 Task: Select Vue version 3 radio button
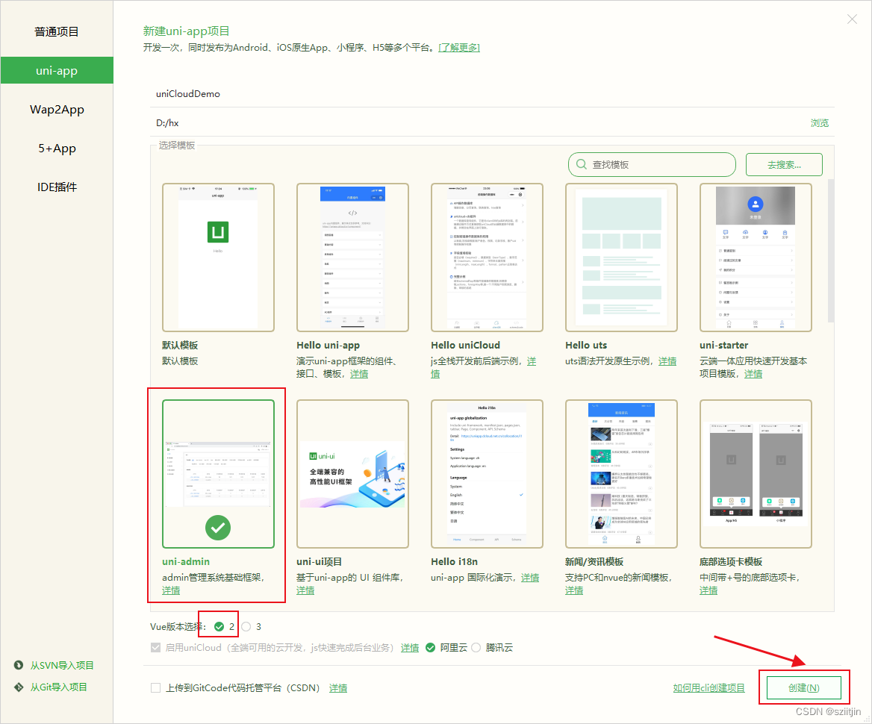tap(246, 627)
